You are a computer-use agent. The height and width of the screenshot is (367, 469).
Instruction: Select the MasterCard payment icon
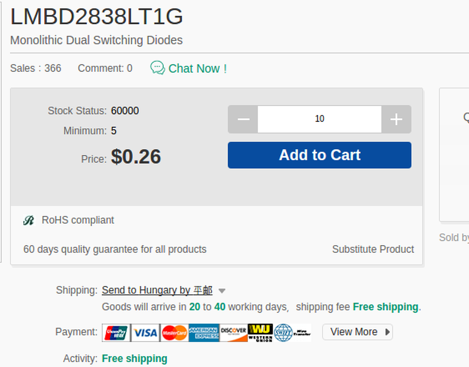[174, 333]
